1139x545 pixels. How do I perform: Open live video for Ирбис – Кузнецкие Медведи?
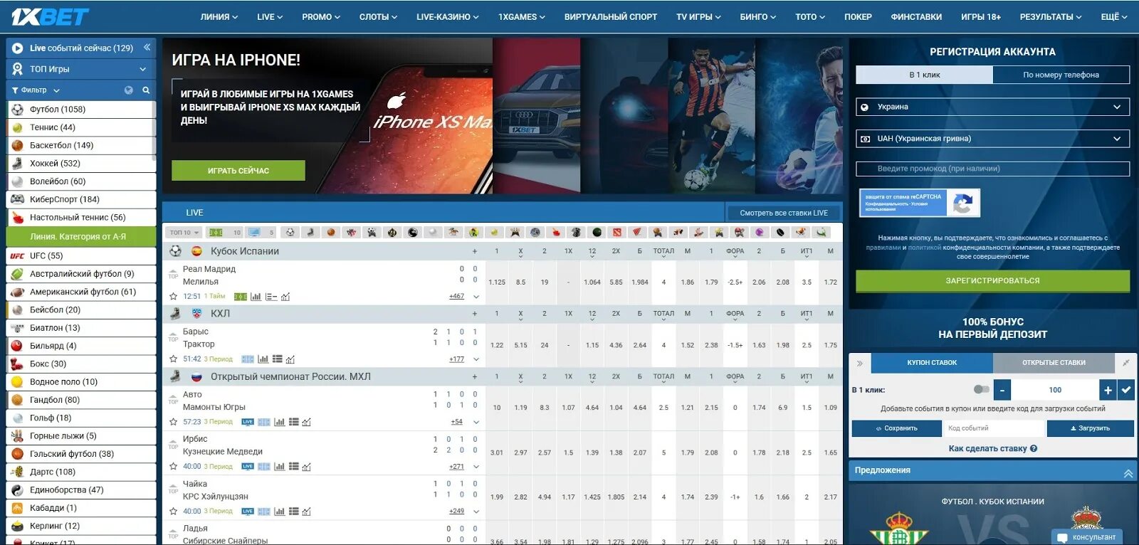point(248,467)
